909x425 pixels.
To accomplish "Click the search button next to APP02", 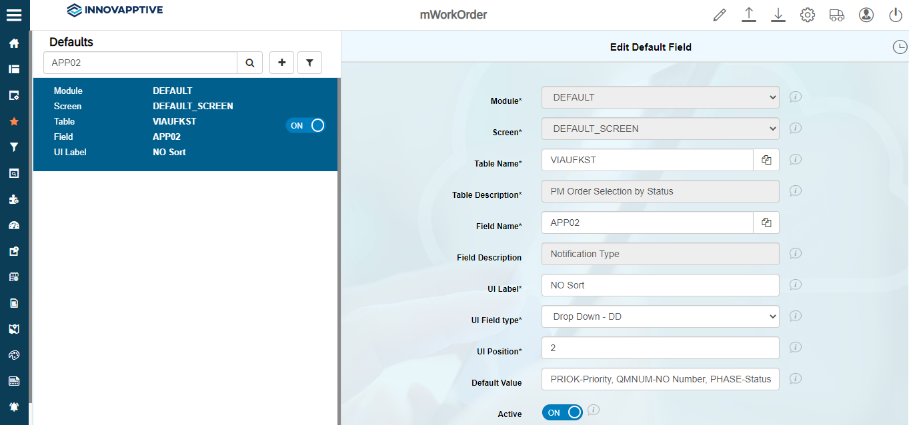I will tap(250, 63).
